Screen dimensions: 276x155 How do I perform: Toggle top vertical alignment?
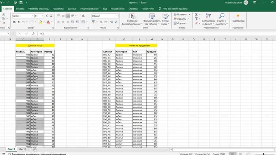59,16
